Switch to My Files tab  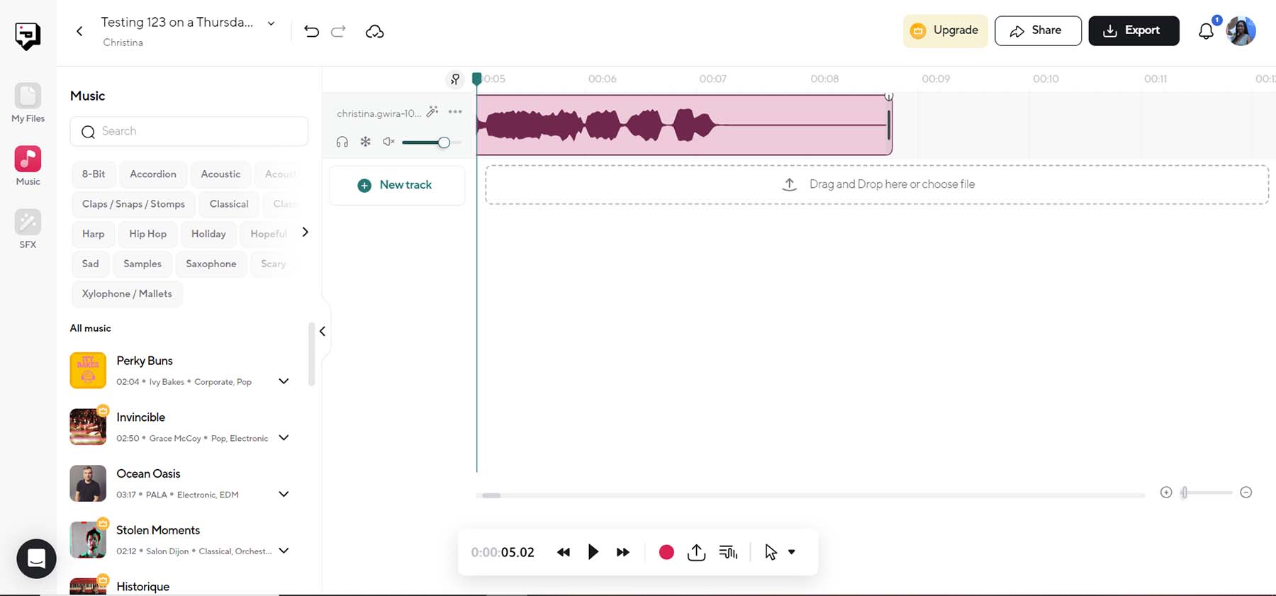pyautogui.click(x=28, y=103)
